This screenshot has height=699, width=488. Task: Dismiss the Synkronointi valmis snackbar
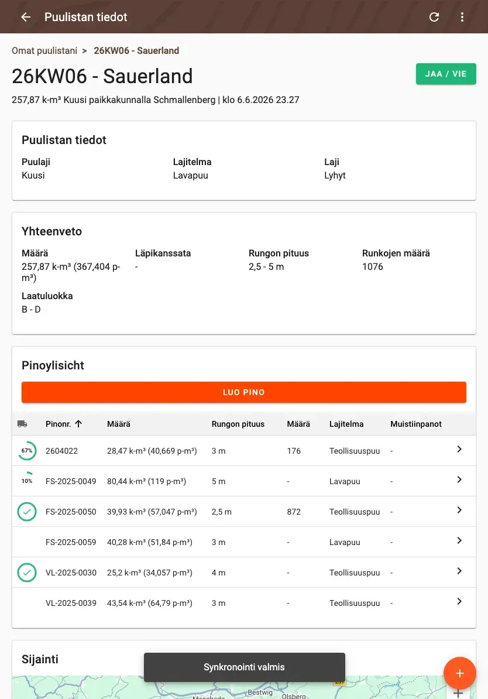coord(244,667)
